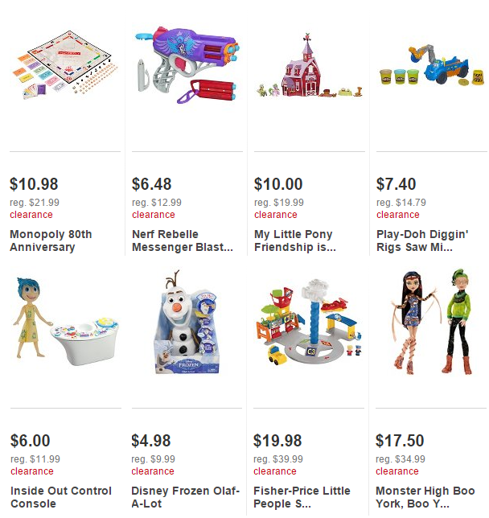Click the Inside Out Joy and console image
The width and height of the screenshot is (489, 518).
tap(65, 321)
